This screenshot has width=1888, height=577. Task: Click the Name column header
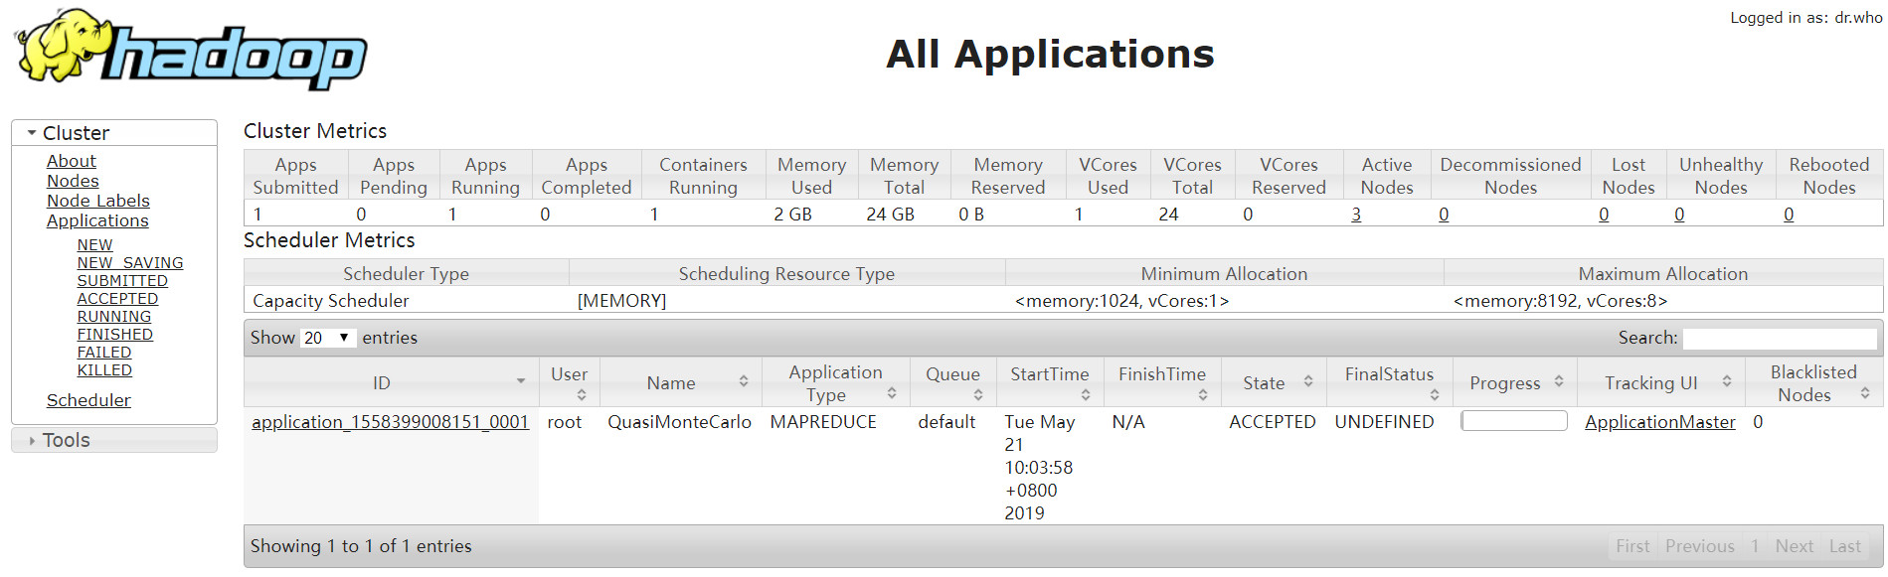[x=681, y=382]
